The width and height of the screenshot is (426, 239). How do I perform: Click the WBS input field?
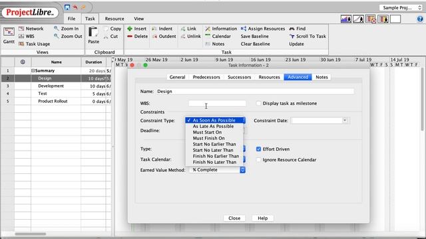pos(217,104)
